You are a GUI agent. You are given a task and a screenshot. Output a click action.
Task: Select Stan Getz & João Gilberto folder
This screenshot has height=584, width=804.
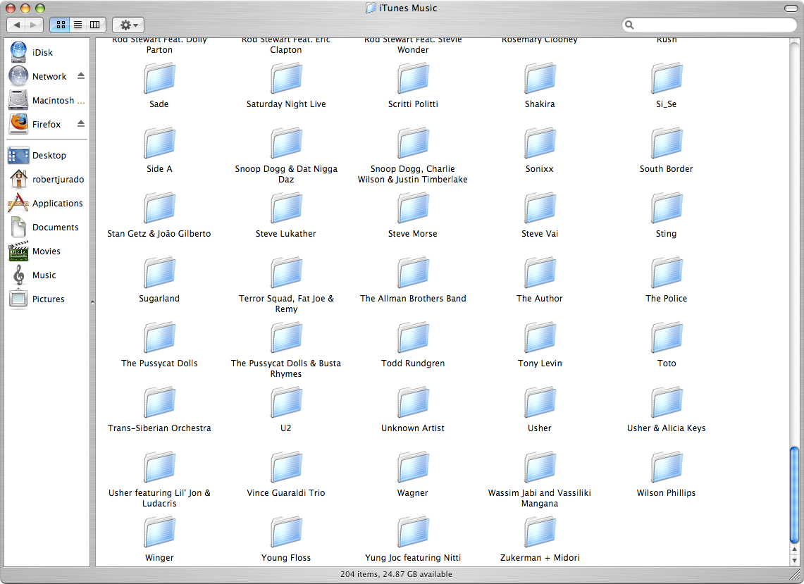tap(159, 208)
